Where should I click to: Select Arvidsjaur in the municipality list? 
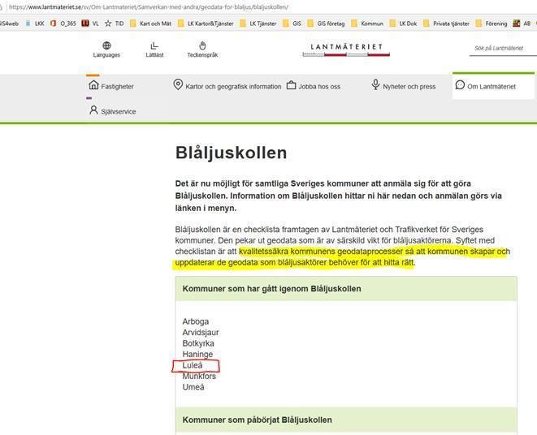pyautogui.click(x=201, y=332)
